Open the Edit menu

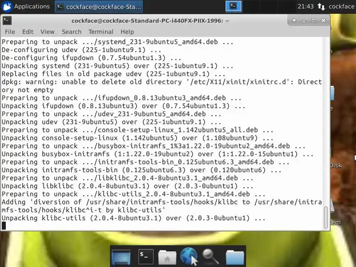28,32
